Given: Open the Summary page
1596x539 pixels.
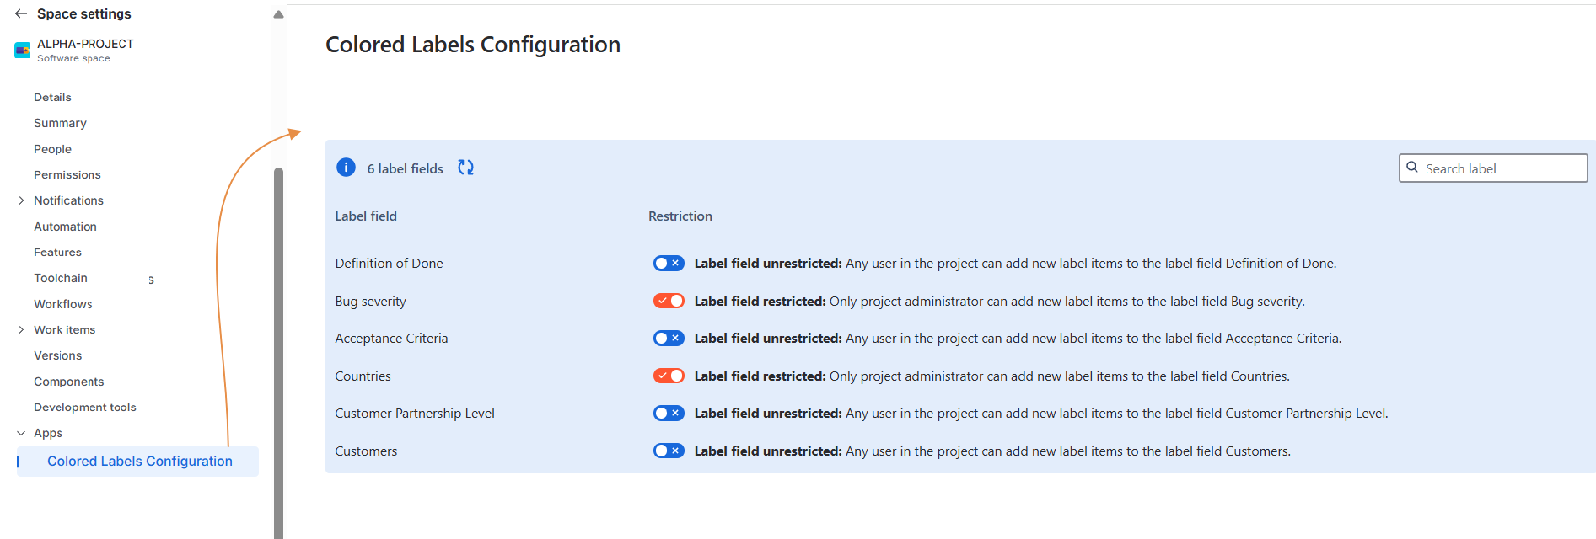Looking at the screenshot, I should tap(60, 123).
